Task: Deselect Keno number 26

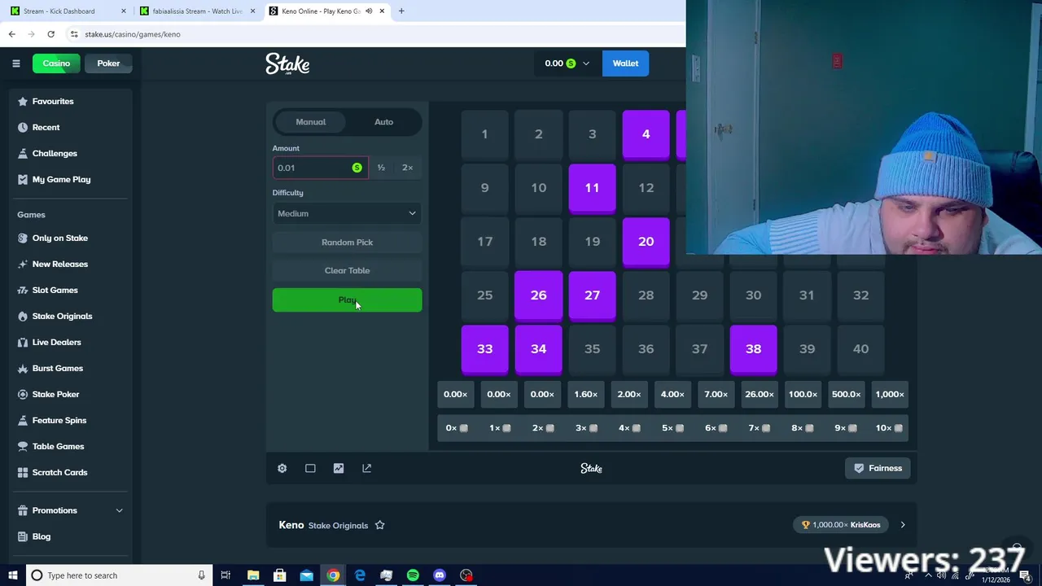Action: click(538, 295)
